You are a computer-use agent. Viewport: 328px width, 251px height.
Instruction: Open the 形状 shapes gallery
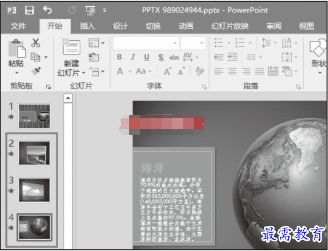[x=318, y=56]
